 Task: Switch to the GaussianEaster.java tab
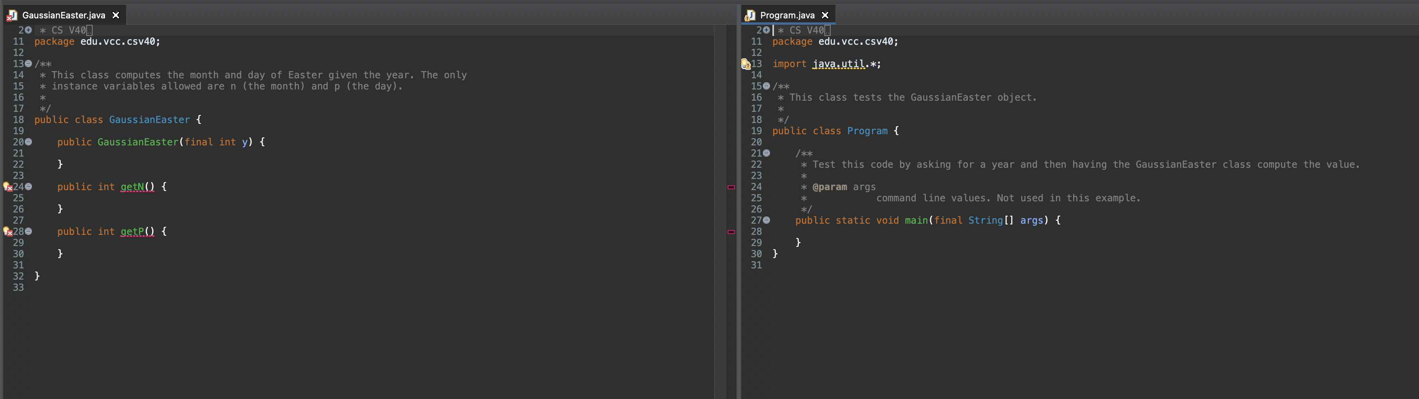pyautogui.click(x=64, y=16)
